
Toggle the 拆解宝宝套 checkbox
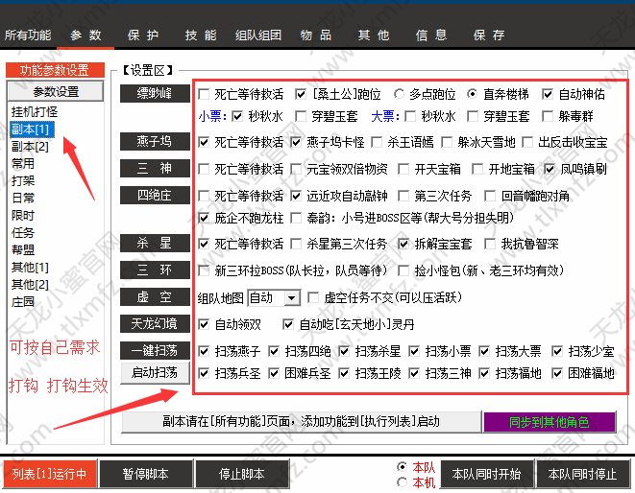tap(403, 244)
